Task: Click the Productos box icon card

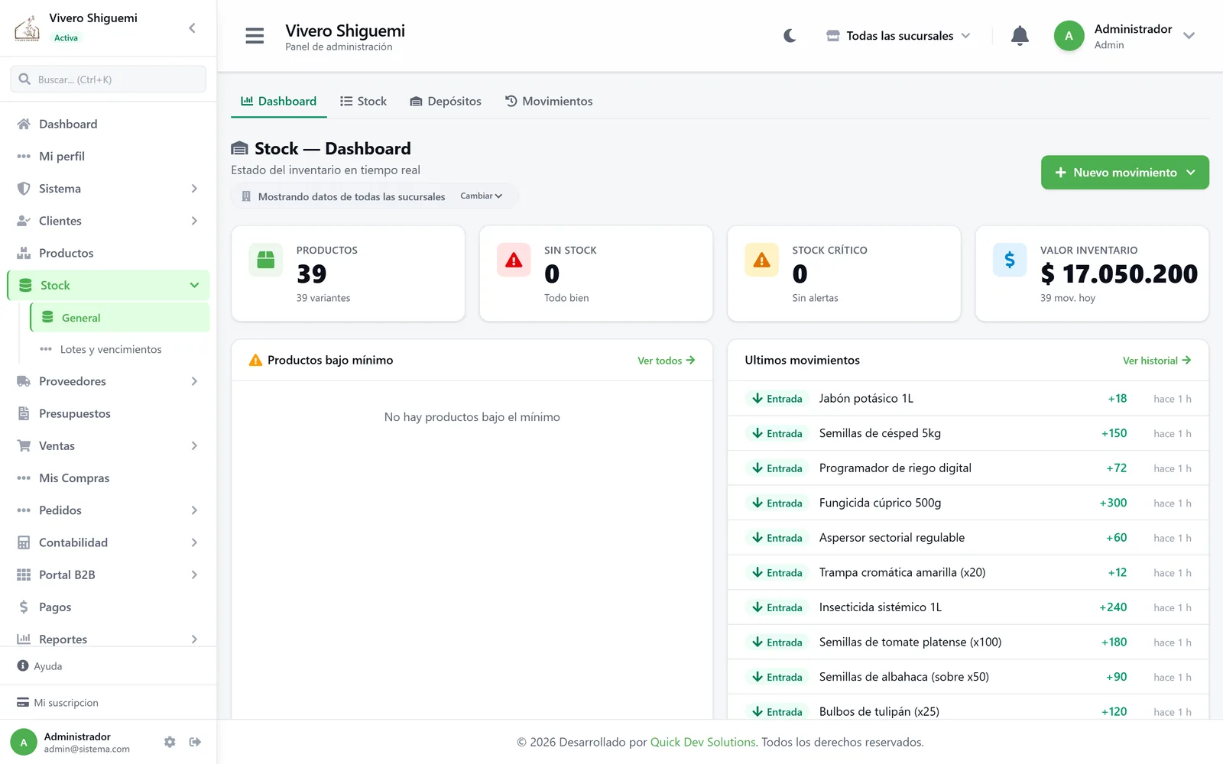Action: tap(265, 260)
